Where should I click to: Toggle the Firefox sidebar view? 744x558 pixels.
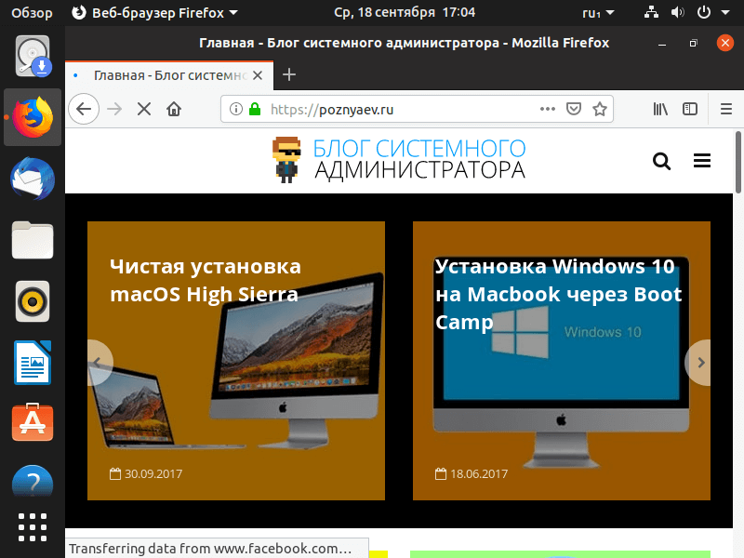click(690, 109)
